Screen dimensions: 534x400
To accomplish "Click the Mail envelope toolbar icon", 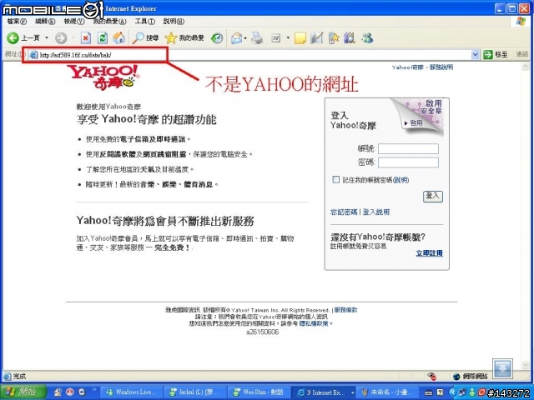I will (x=236, y=38).
